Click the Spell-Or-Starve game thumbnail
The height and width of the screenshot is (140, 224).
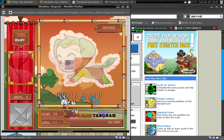tap(151, 89)
